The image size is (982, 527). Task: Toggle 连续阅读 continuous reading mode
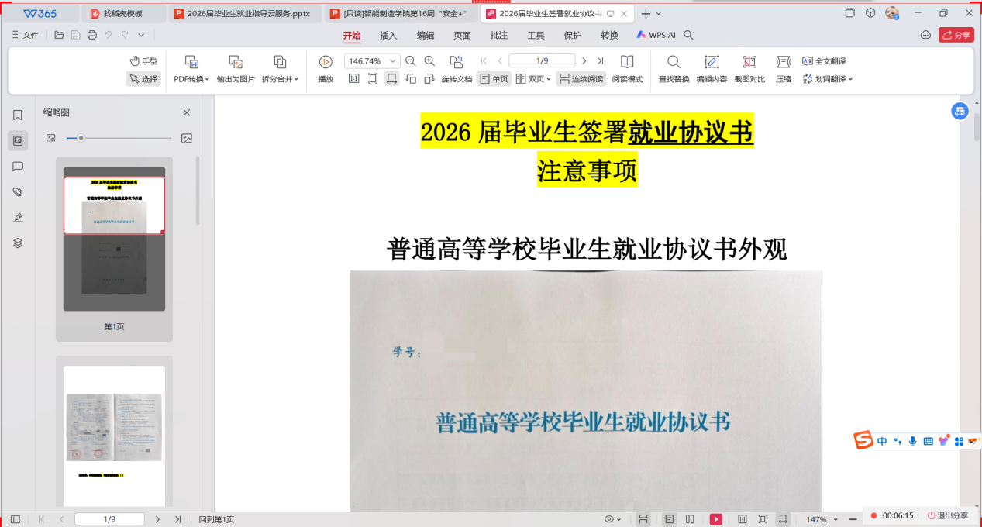point(581,79)
